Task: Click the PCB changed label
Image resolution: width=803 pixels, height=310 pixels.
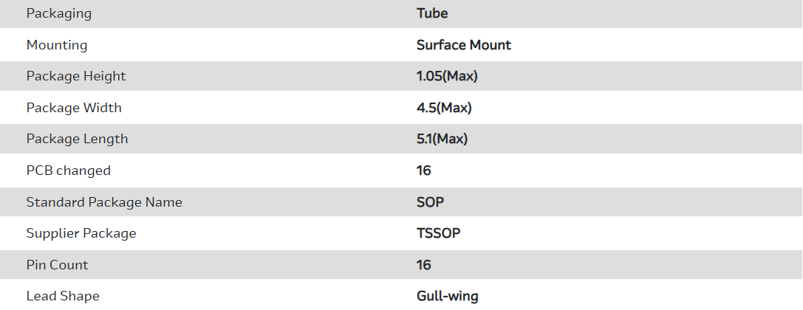Action: (x=69, y=170)
